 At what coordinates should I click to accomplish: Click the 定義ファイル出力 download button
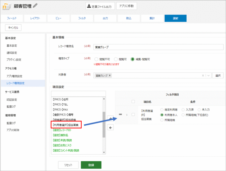(x=100, y=6)
